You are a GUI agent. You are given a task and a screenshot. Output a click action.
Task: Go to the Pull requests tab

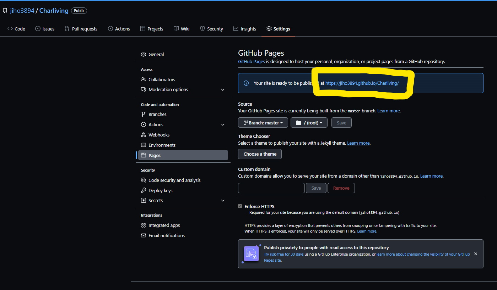(x=81, y=29)
